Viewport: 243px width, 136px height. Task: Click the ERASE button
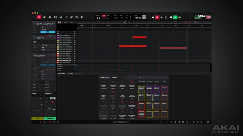coord(164,82)
